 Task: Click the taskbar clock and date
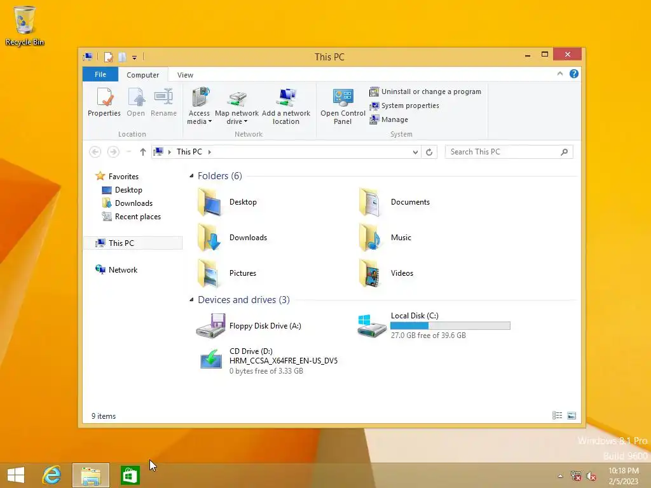pos(624,476)
